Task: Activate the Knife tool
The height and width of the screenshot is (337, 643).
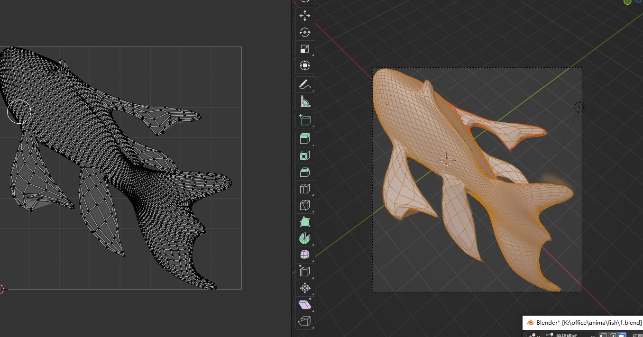Action: pyautogui.click(x=305, y=205)
